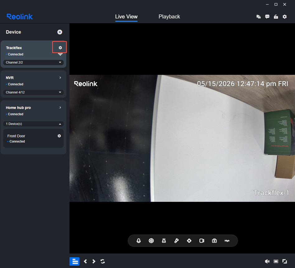
Task: Click the add device plus icon
Action: (x=60, y=32)
